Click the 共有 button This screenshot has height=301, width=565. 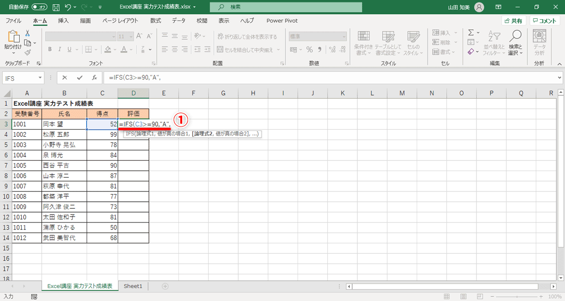tap(513, 21)
